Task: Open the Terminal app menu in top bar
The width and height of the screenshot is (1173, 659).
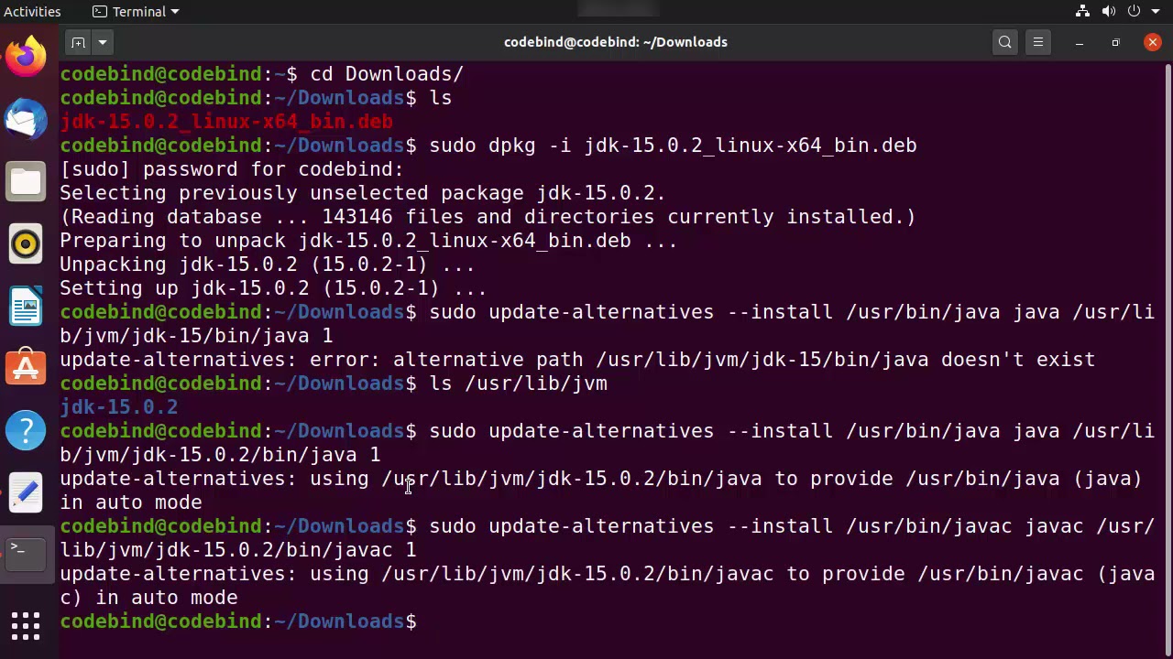Action: [x=137, y=11]
